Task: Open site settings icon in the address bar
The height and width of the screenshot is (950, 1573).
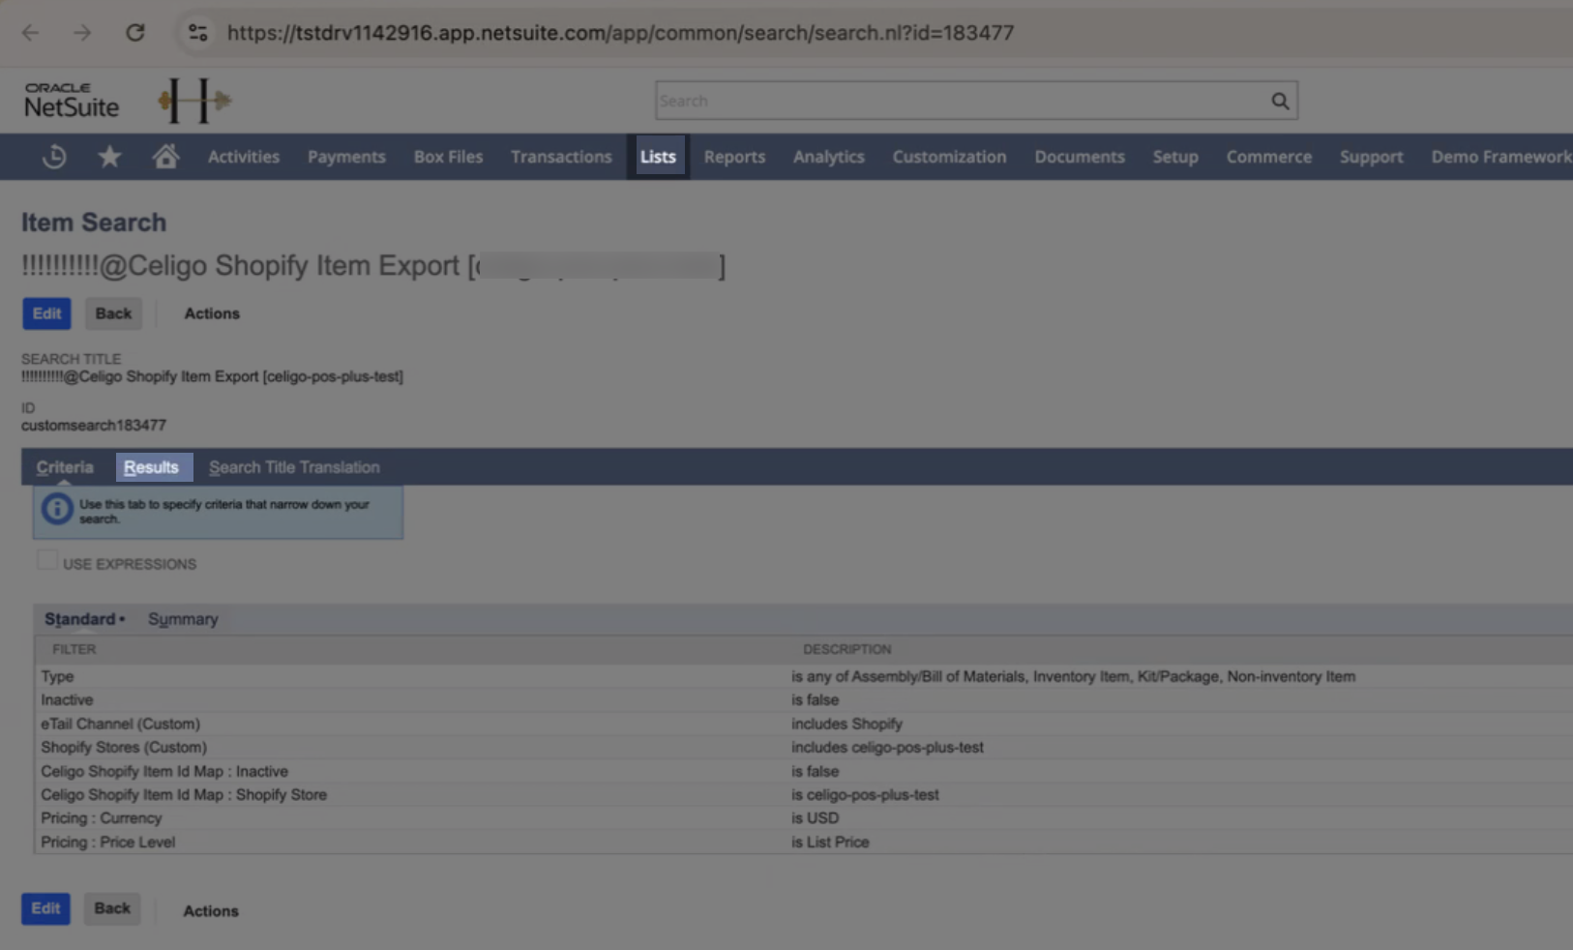Action: click(198, 33)
